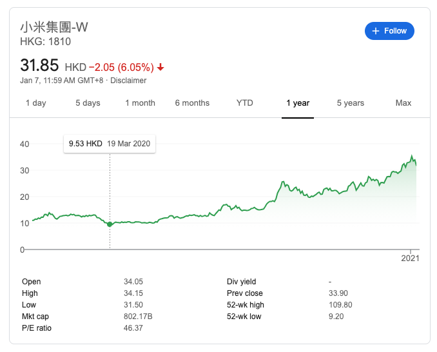Click the red down arrow price indicator

click(x=160, y=67)
